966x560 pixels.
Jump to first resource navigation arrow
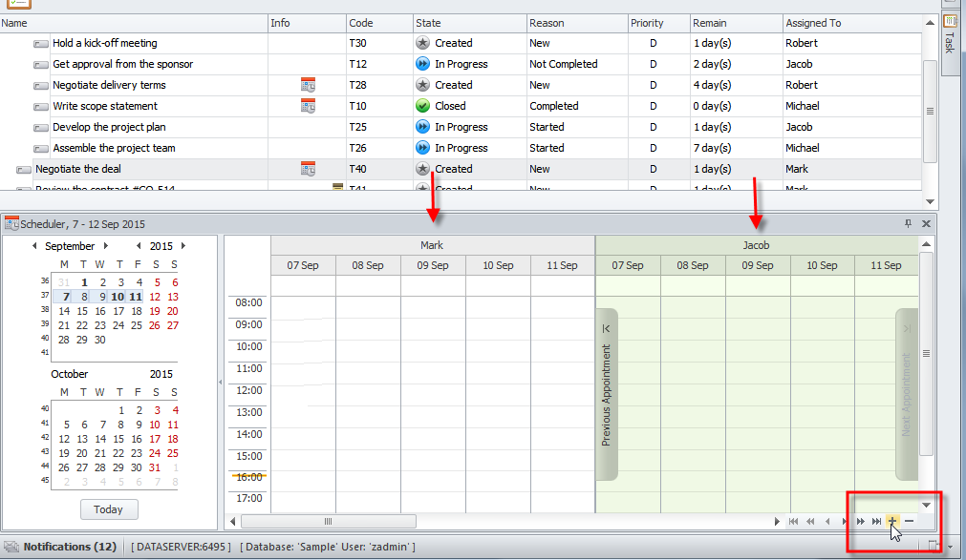coord(793,521)
